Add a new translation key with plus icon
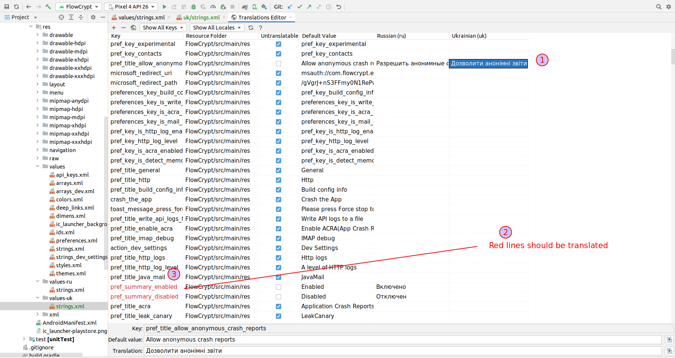The width and height of the screenshot is (675, 358). click(113, 27)
